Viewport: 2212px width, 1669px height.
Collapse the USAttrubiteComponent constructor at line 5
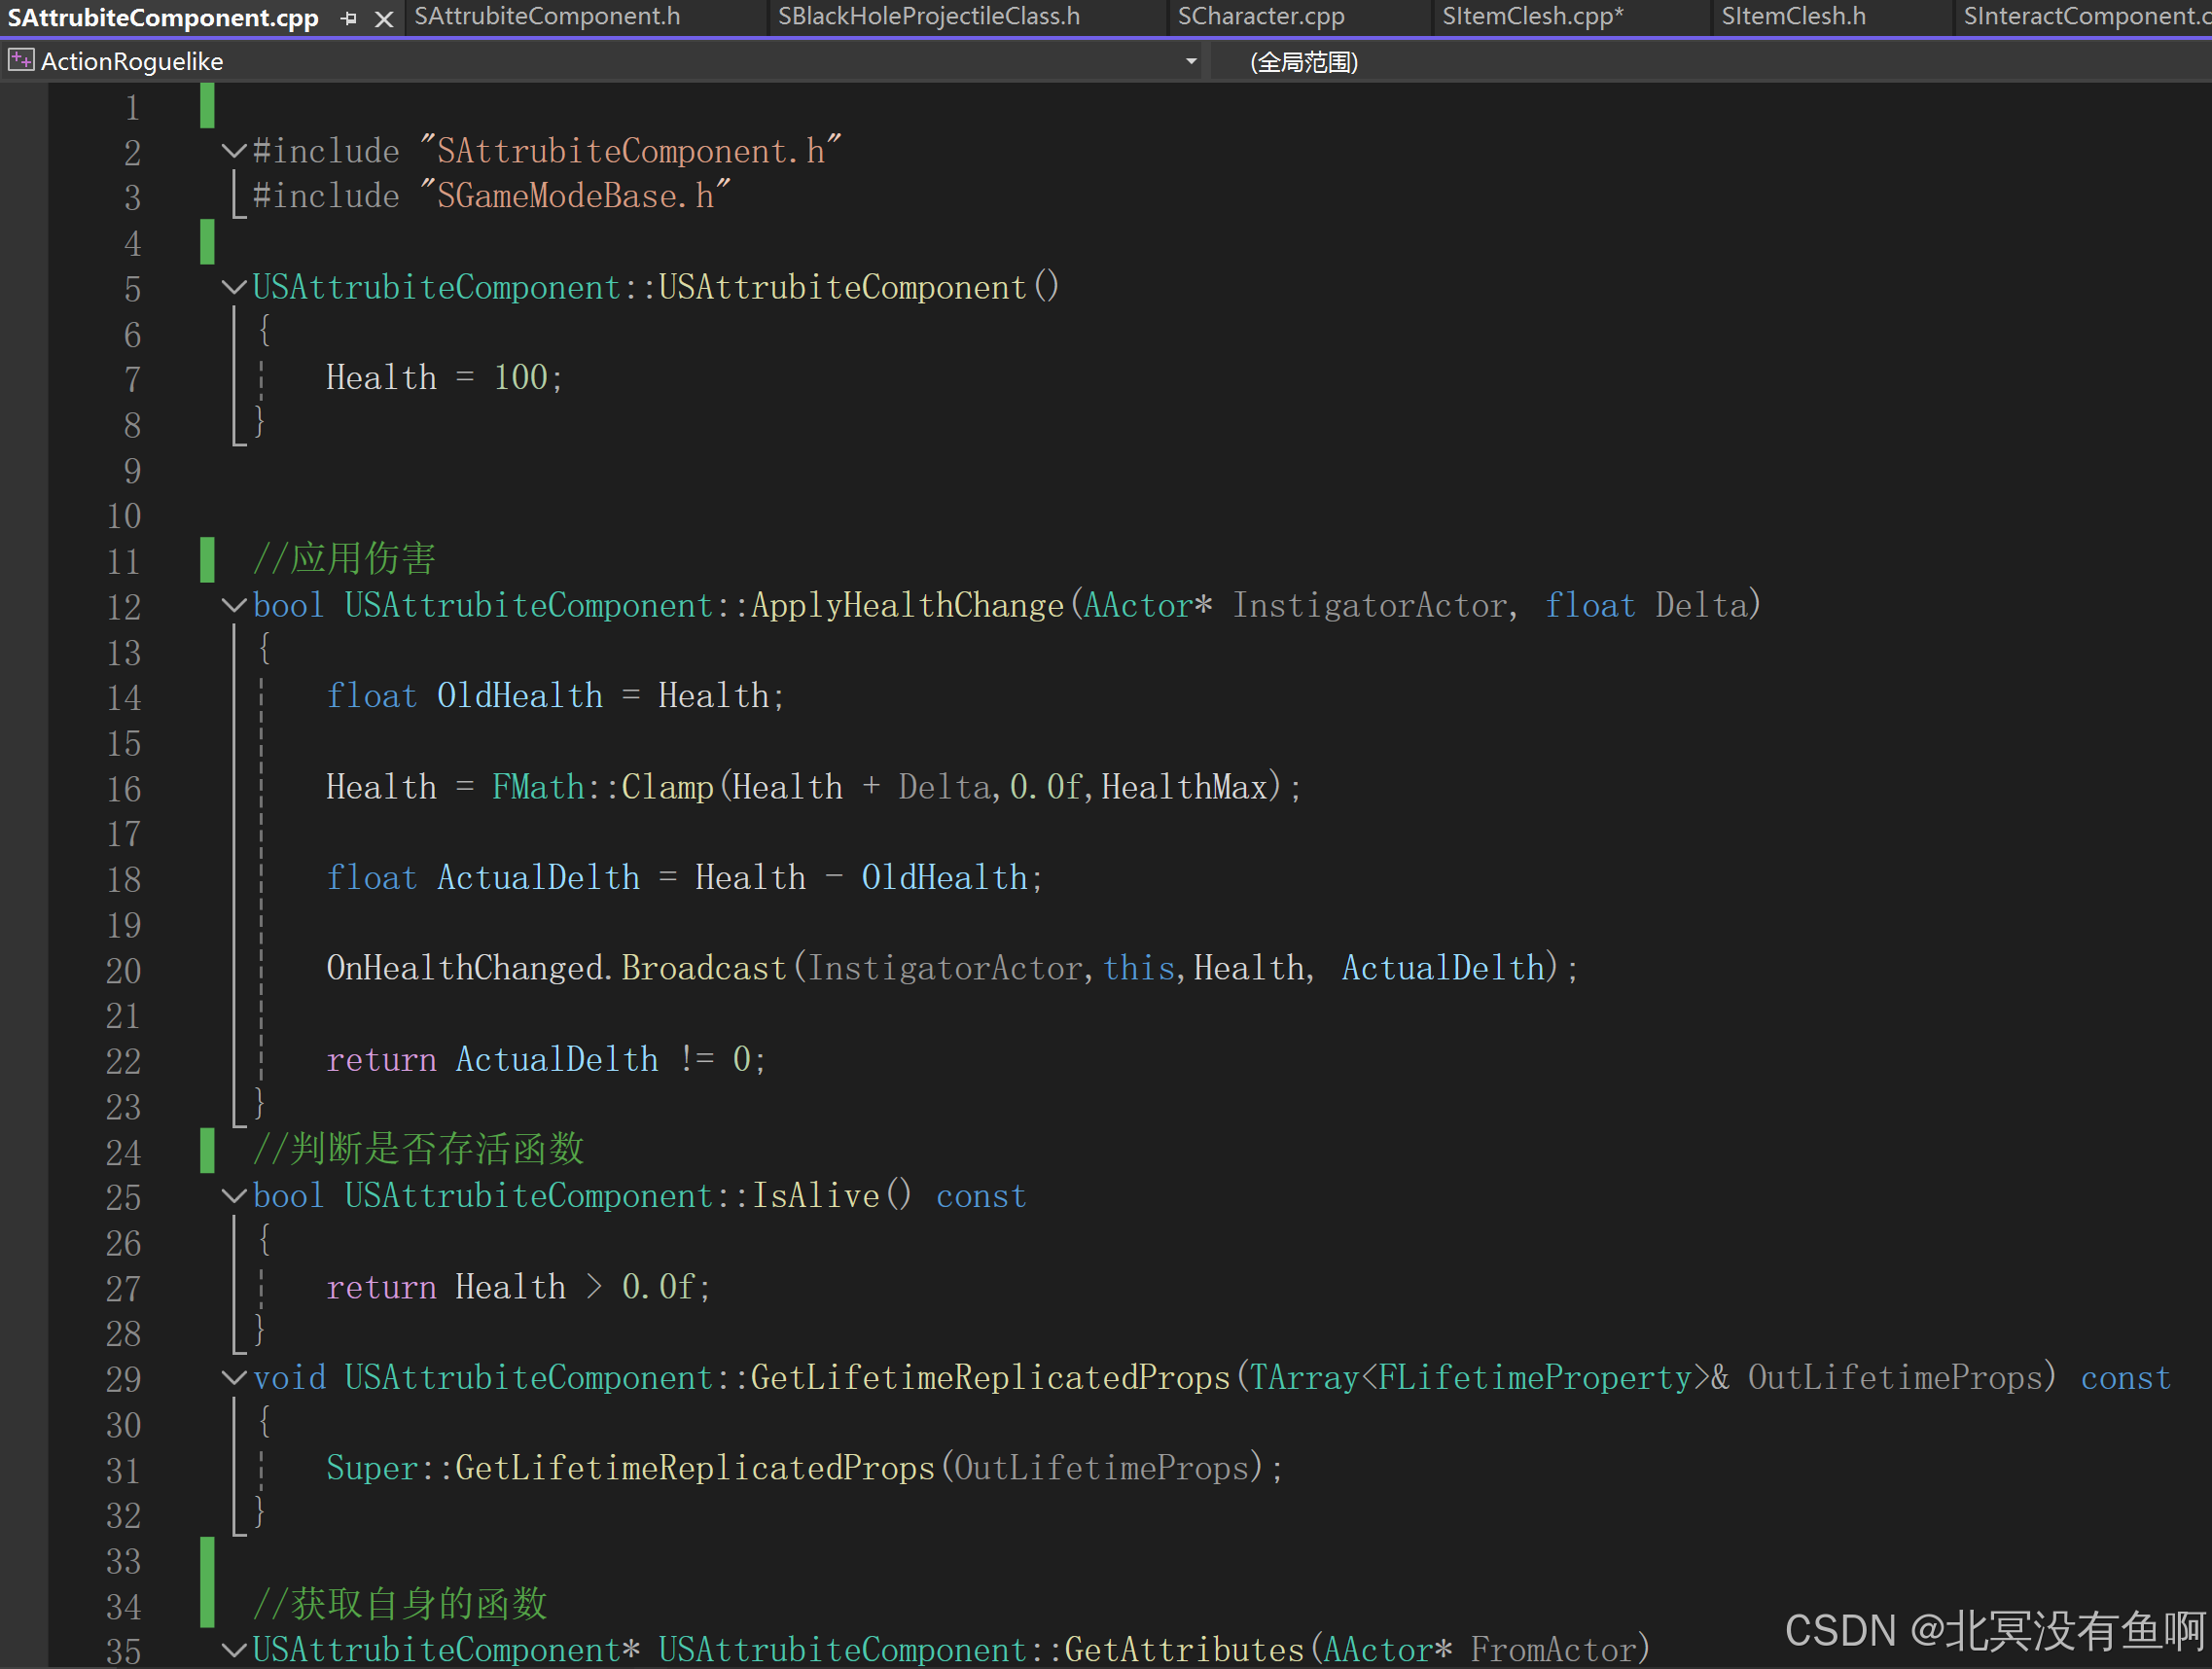point(234,287)
